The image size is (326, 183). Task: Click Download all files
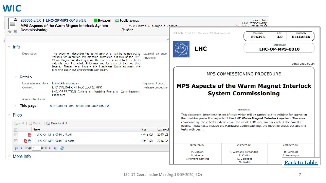pyautogui.click(x=57, y=123)
